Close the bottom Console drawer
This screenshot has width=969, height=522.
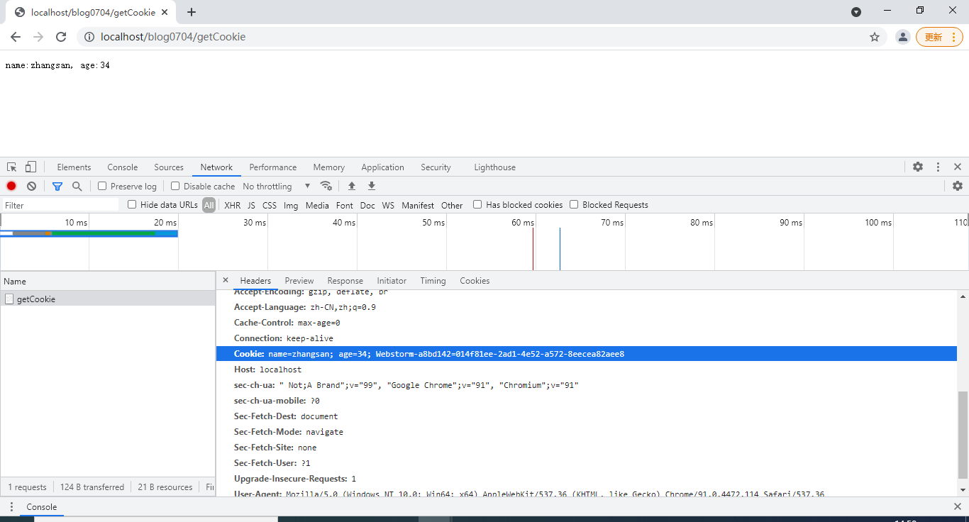pyautogui.click(x=958, y=506)
